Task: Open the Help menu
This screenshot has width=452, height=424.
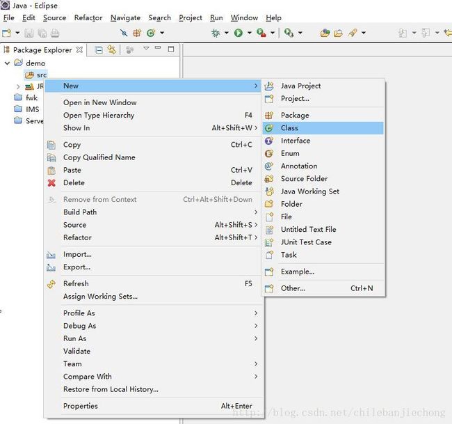Action: pyautogui.click(x=273, y=18)
